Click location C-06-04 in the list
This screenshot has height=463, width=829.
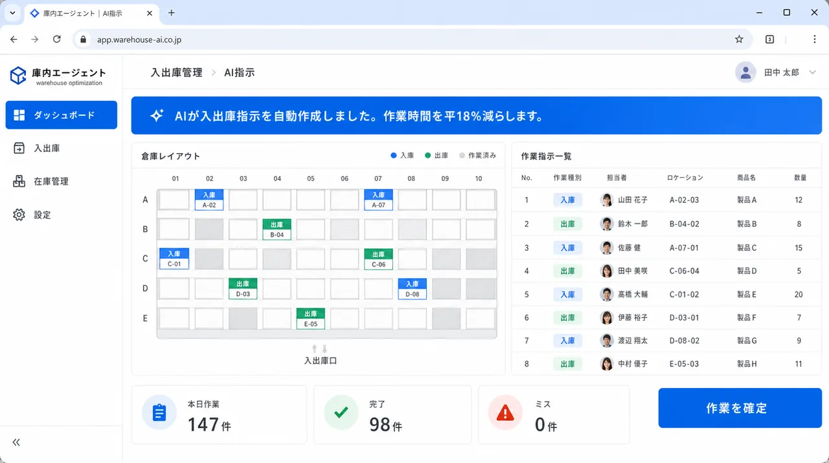[x=685, y=271]
